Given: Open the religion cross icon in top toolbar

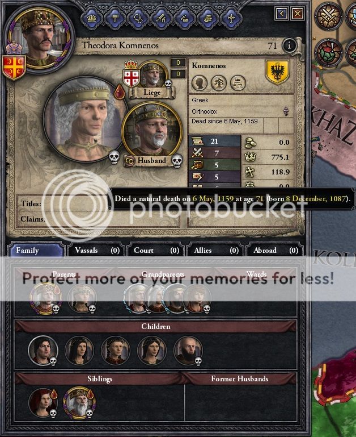Looking at the screenshot, I should [x=231, y=18].
